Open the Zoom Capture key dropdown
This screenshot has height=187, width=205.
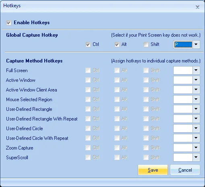point(196,148)
